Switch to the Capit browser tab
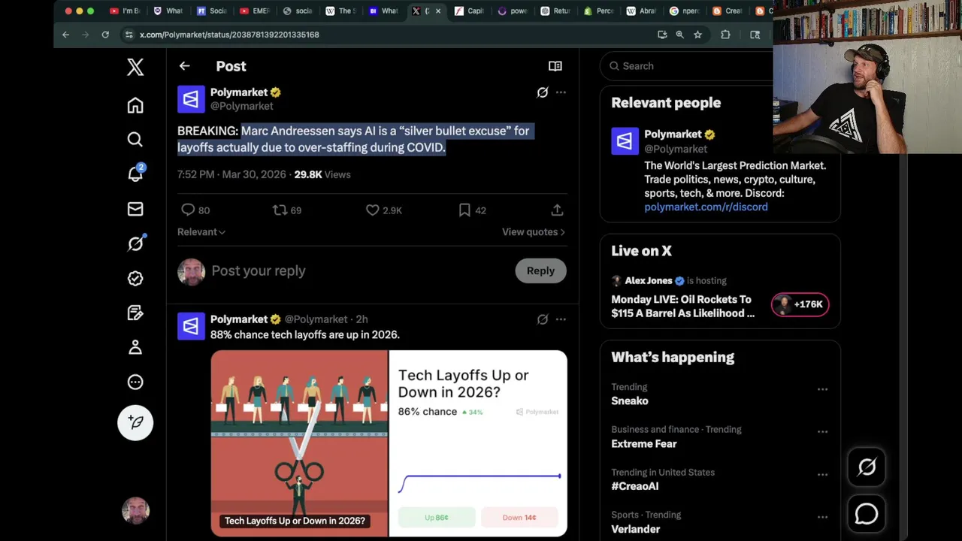Image resolution: width=962 pixels, height=541 pixels. click(470, 11)
